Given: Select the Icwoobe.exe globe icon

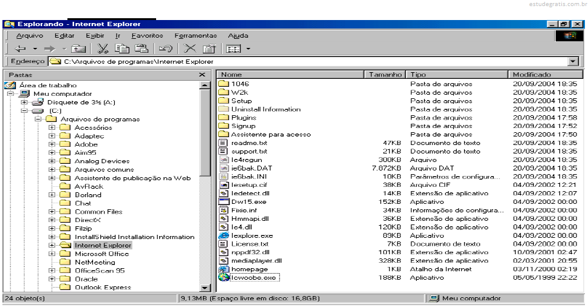Looking at the screenshot, I should pyautogui.click(x=224, y=277).
